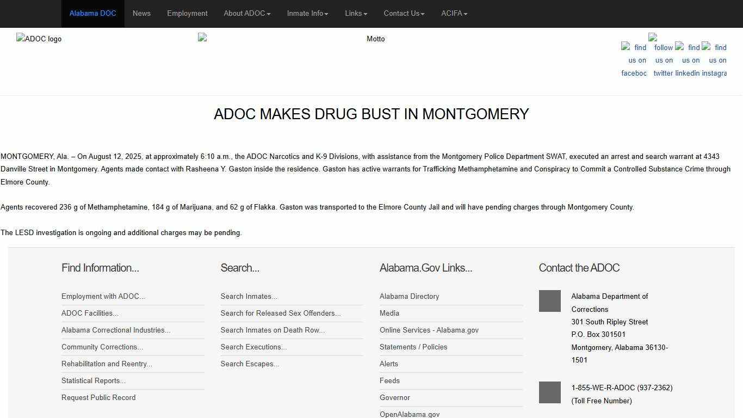Click the phone icon beside toll free number
This screenshot has height=418, width=743.
coord(549,392)
